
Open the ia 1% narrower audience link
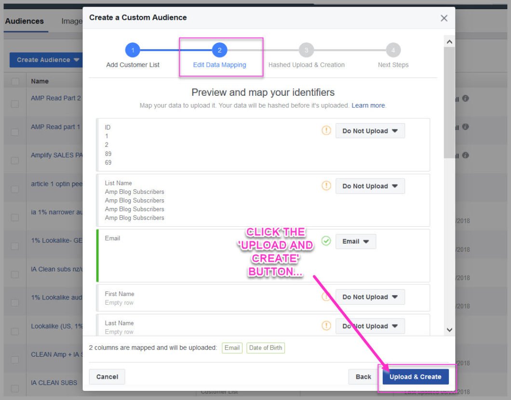[x=57, y=212]
